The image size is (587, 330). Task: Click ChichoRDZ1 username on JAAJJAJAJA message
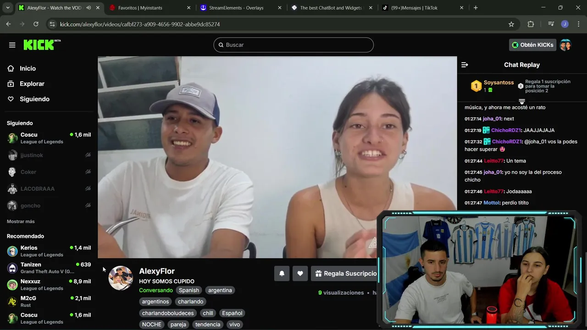[x=506, y=130]
